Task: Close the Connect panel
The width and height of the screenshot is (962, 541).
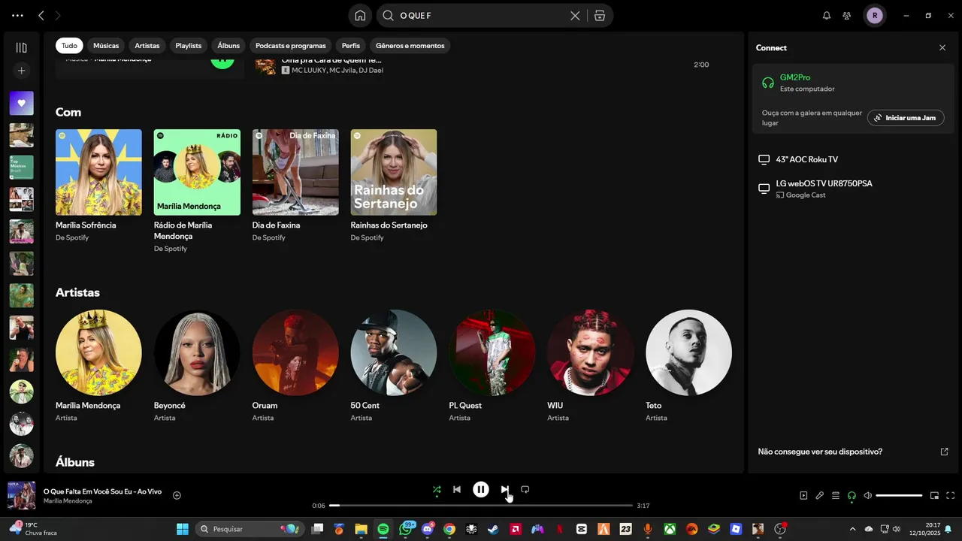Action: [x=942, y=47]
